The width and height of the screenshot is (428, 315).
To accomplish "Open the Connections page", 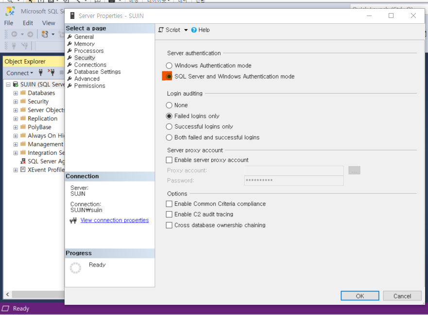I will (90, 65).
